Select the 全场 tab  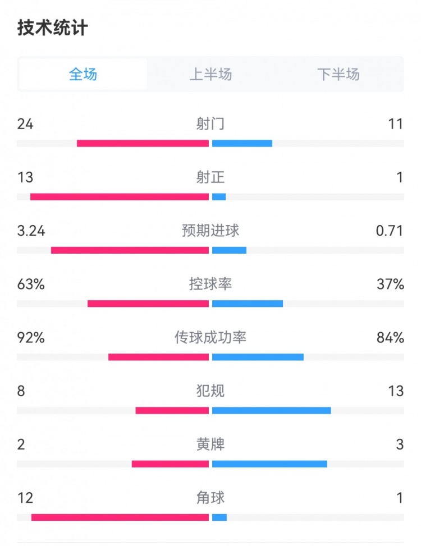coord(83,74)
